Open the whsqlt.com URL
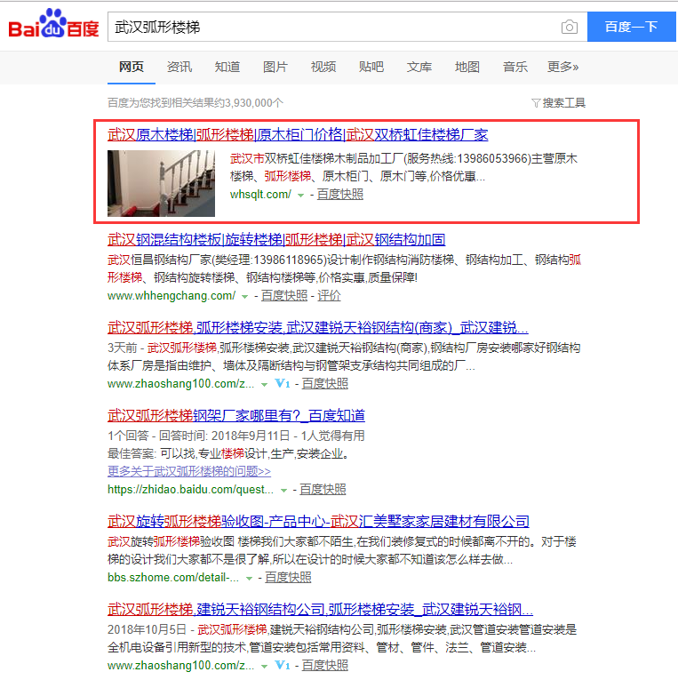 pos(260,195)
